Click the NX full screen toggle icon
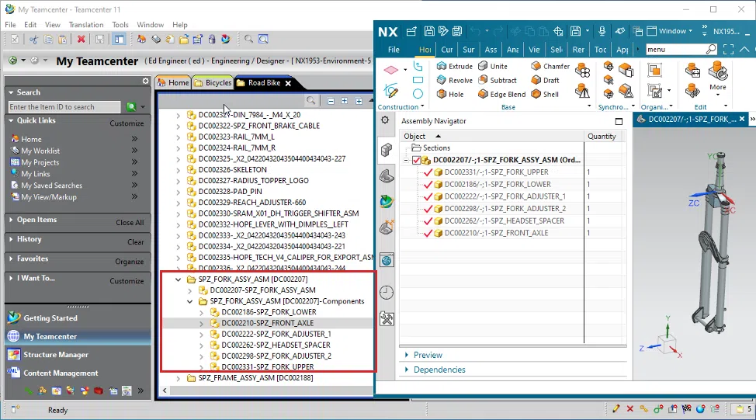 point(729,49)
